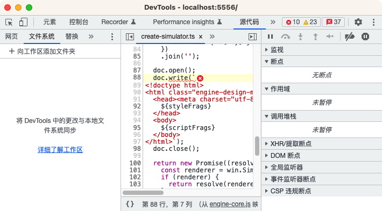This screenshot has height=211, width=382.
Task: Expand CSP 违规断点 section
Action: 322,191
